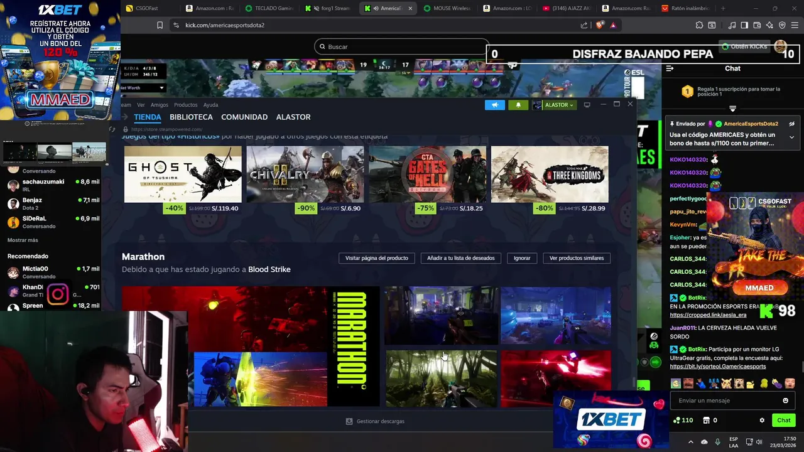This screenshot has width=804, height=452.
Task: Open the Productos menu in Steam
Action: pyautogui.click(x=185, y=105)
